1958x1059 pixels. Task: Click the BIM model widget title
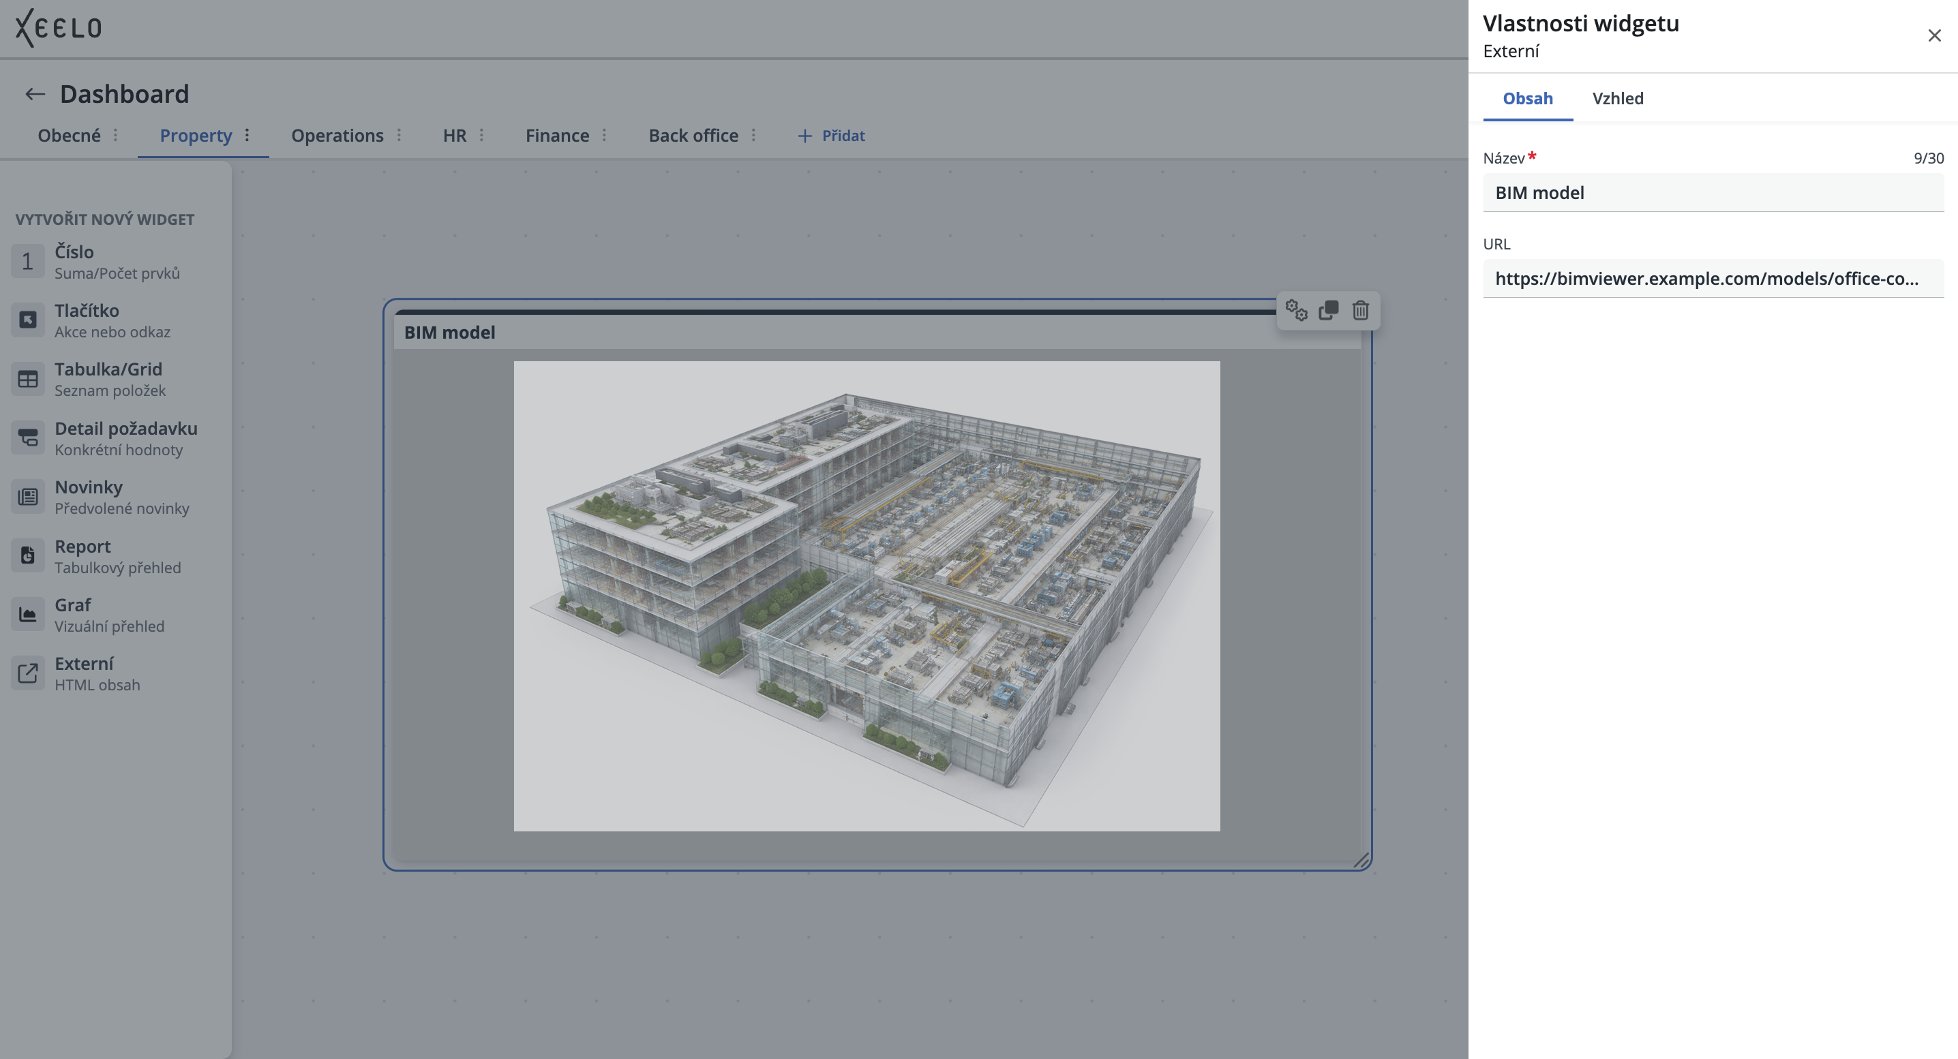coord(449,332)
